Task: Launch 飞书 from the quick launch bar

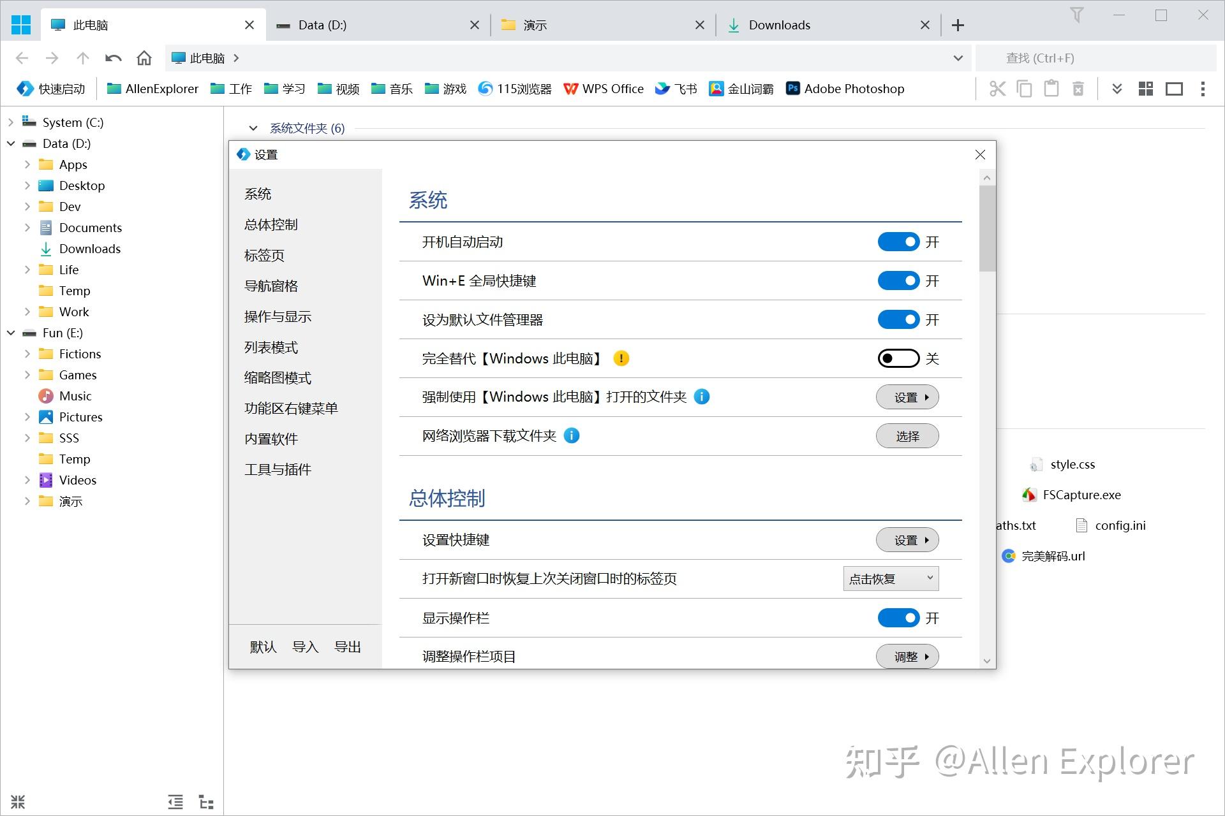Action: pyautogui.click(x=675, y=89)
